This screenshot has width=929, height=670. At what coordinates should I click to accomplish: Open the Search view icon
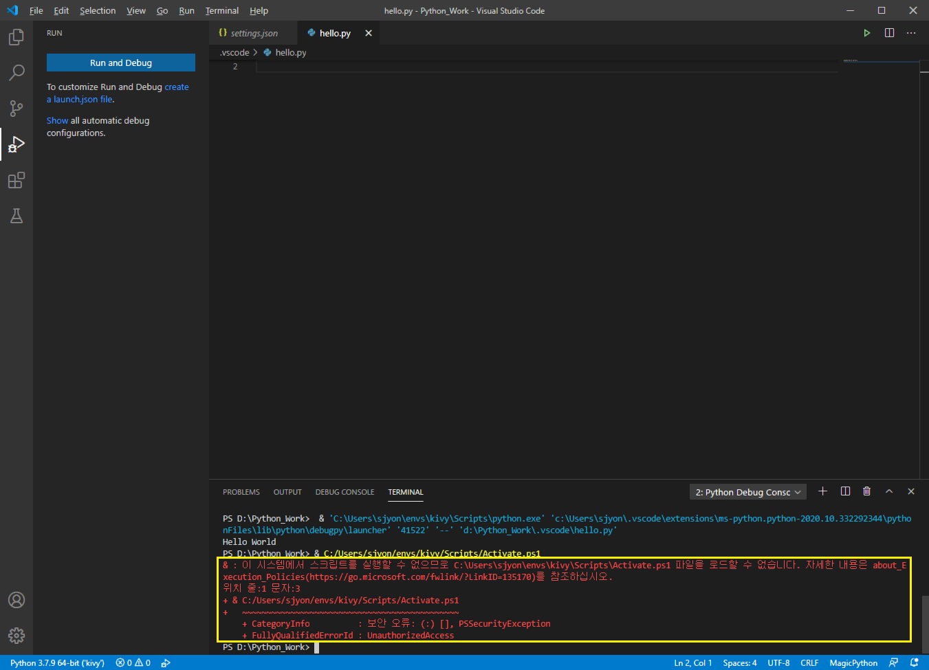pos(17,72)
